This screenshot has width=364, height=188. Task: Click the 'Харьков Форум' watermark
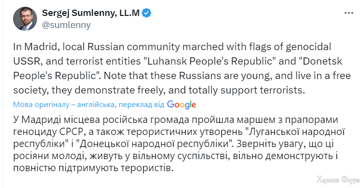pos(338,180)
